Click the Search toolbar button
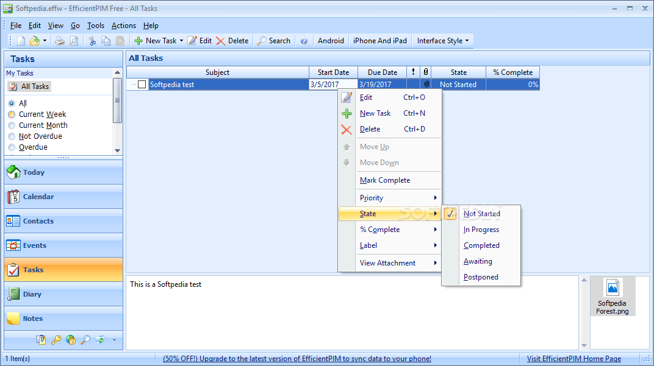Image resolution: width=654 pixels, height=366 pixels. pyautogui.click(x=274, y=41)
